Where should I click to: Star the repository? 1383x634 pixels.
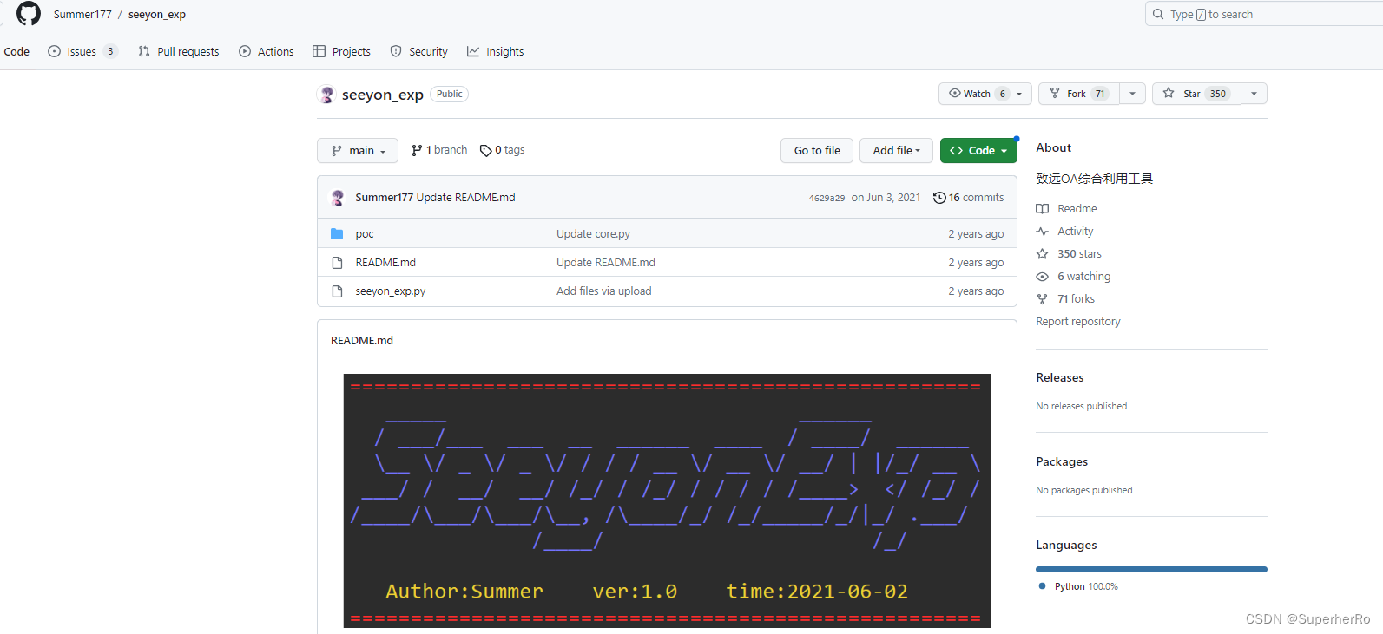(x=1197, y=94)
